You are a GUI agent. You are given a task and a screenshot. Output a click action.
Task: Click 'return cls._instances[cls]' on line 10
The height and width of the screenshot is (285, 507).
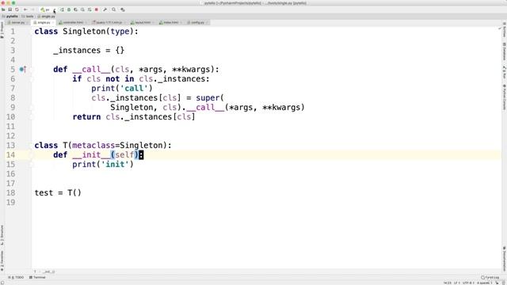tap(134, 117)
